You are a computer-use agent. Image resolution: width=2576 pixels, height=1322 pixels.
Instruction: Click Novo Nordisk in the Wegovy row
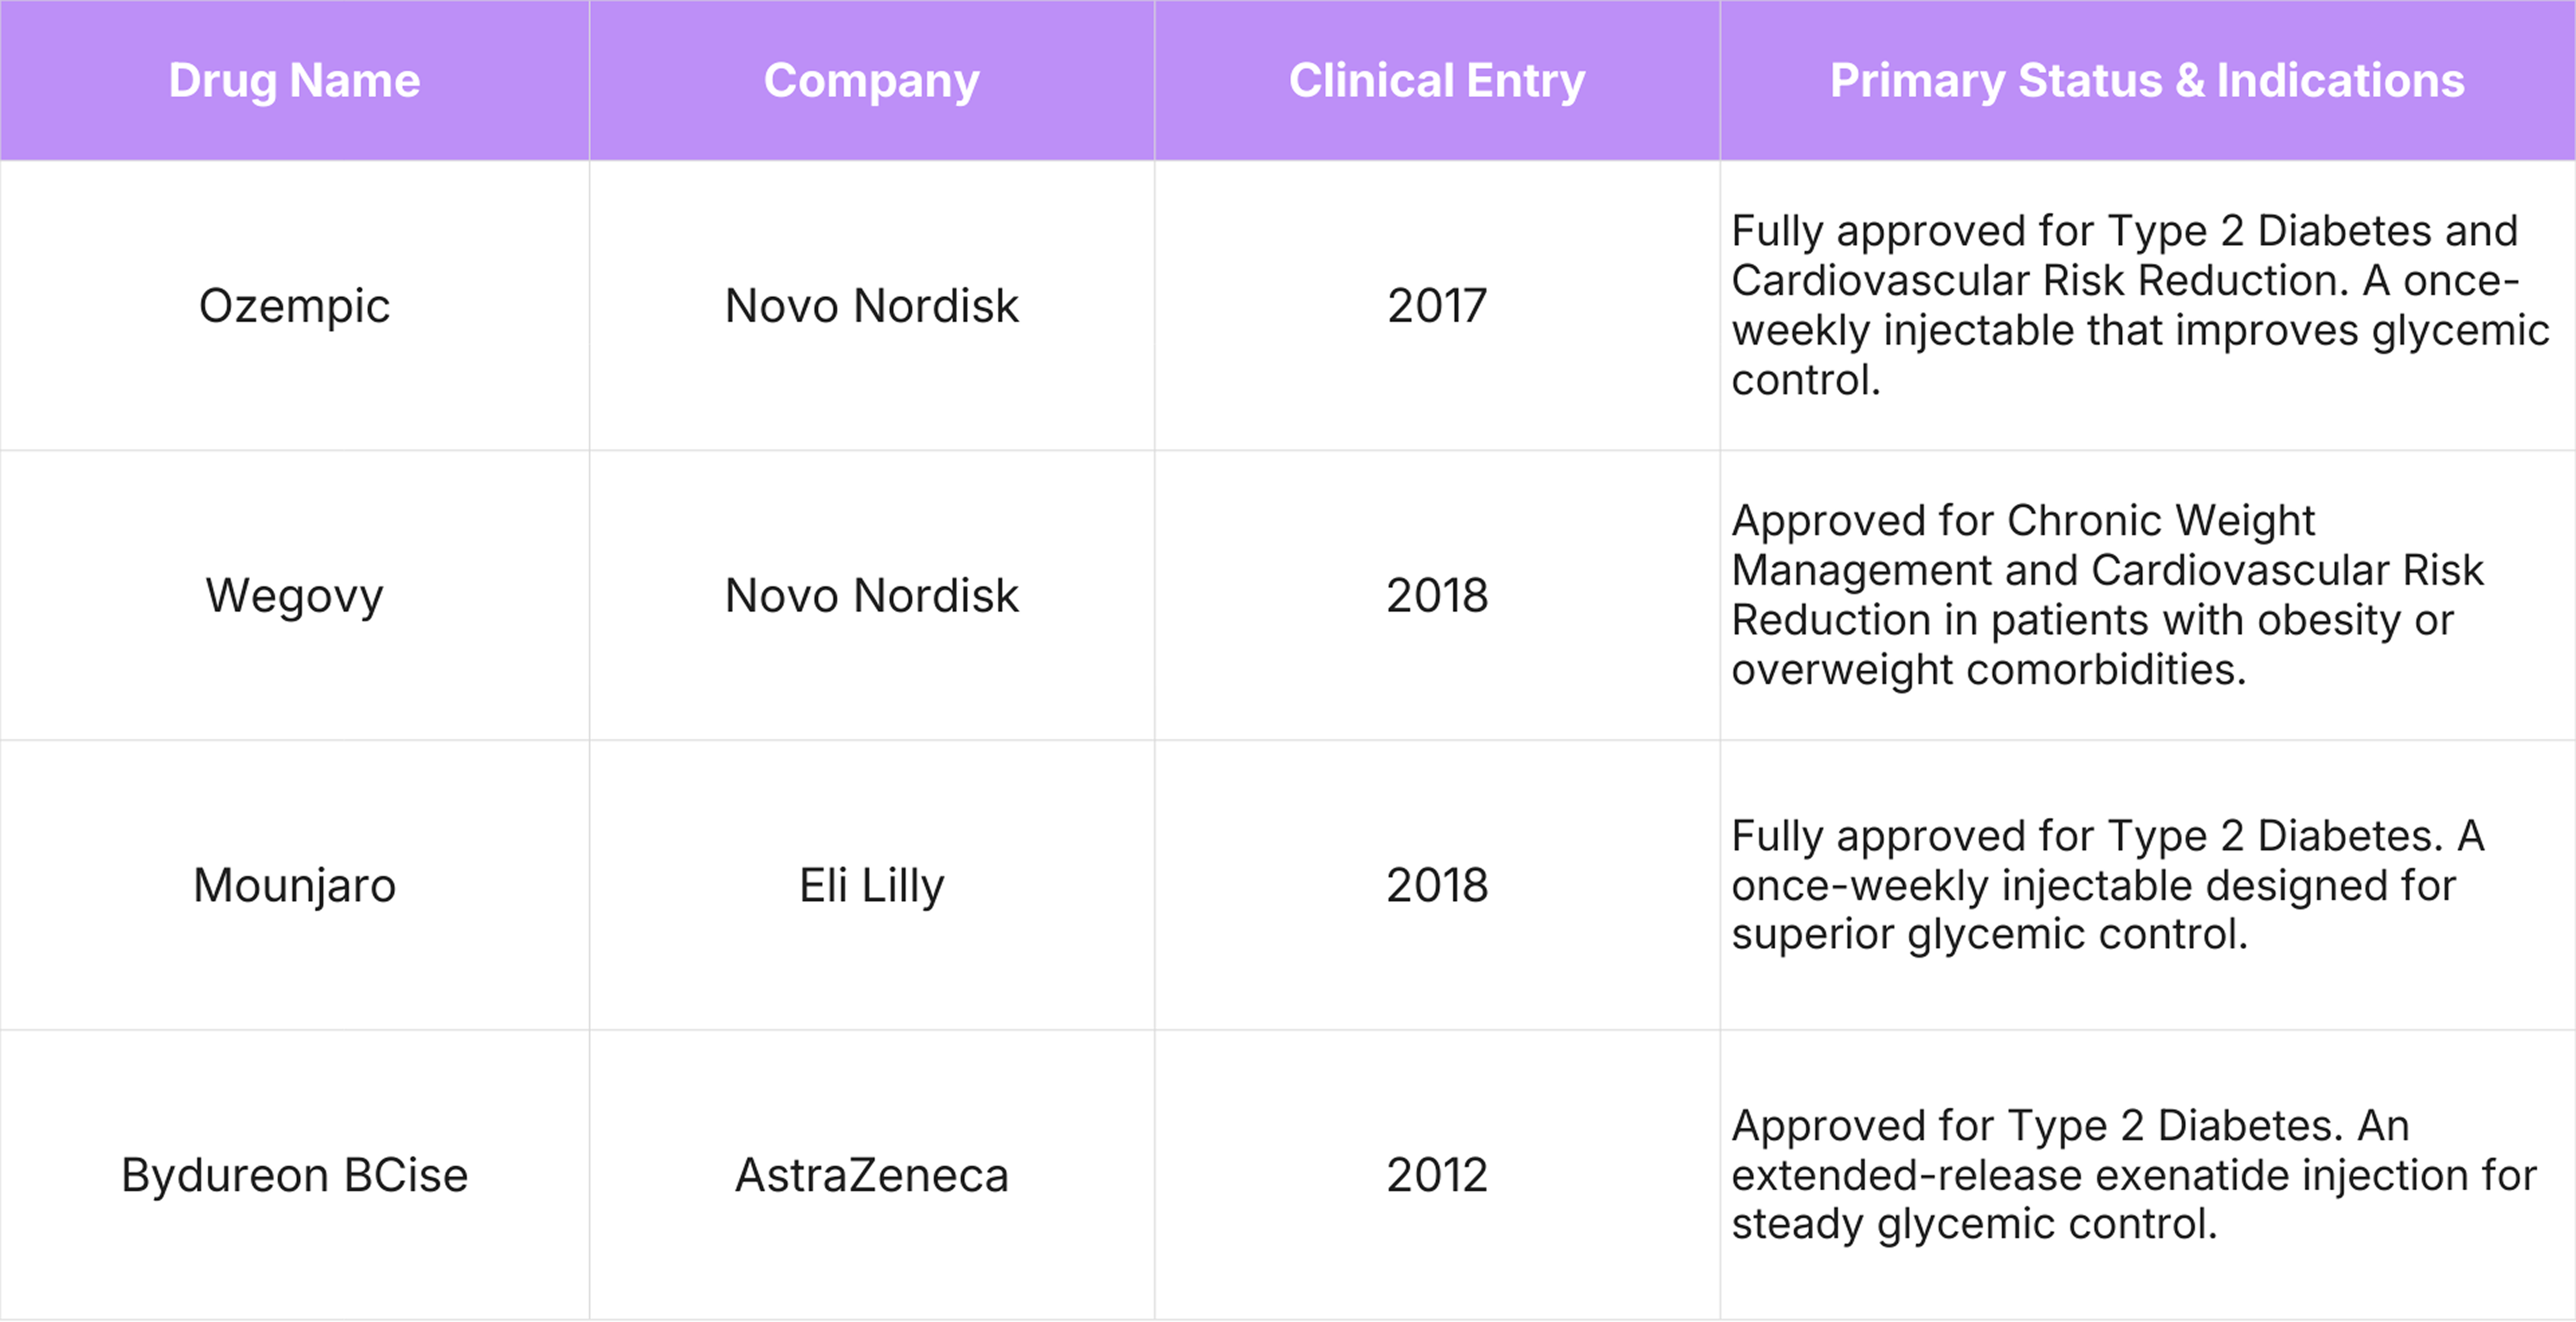pos(871,595)
